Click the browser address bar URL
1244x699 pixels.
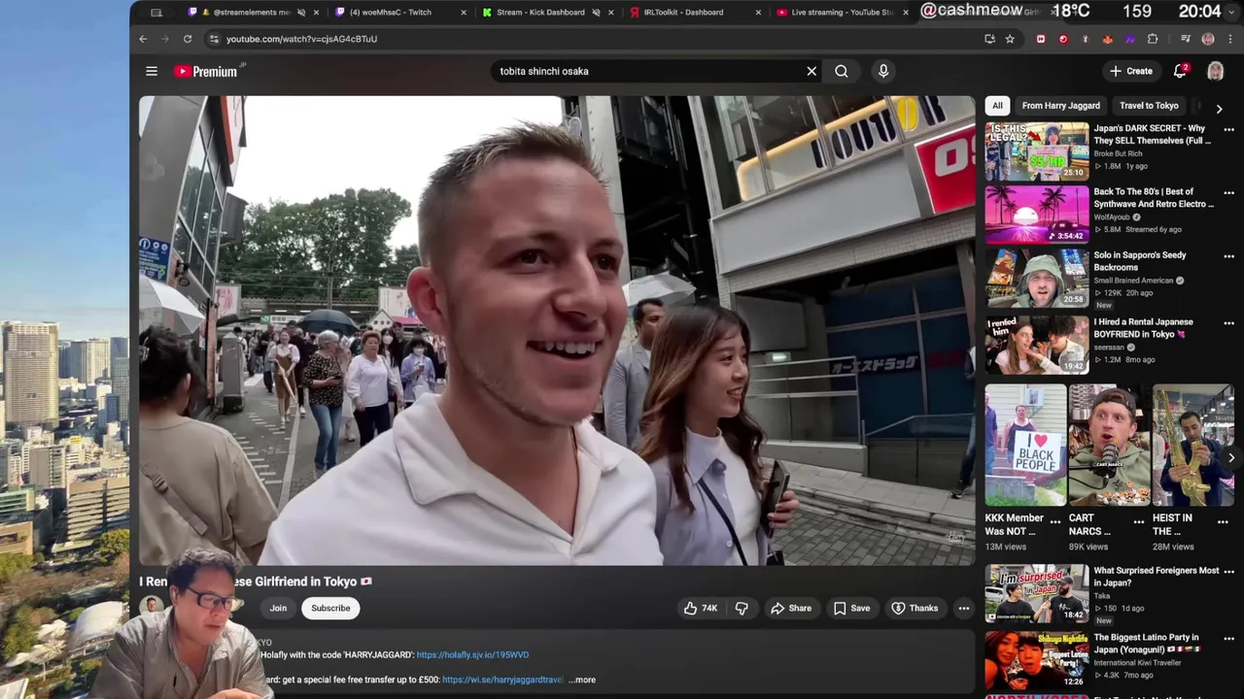coord(301,39)
